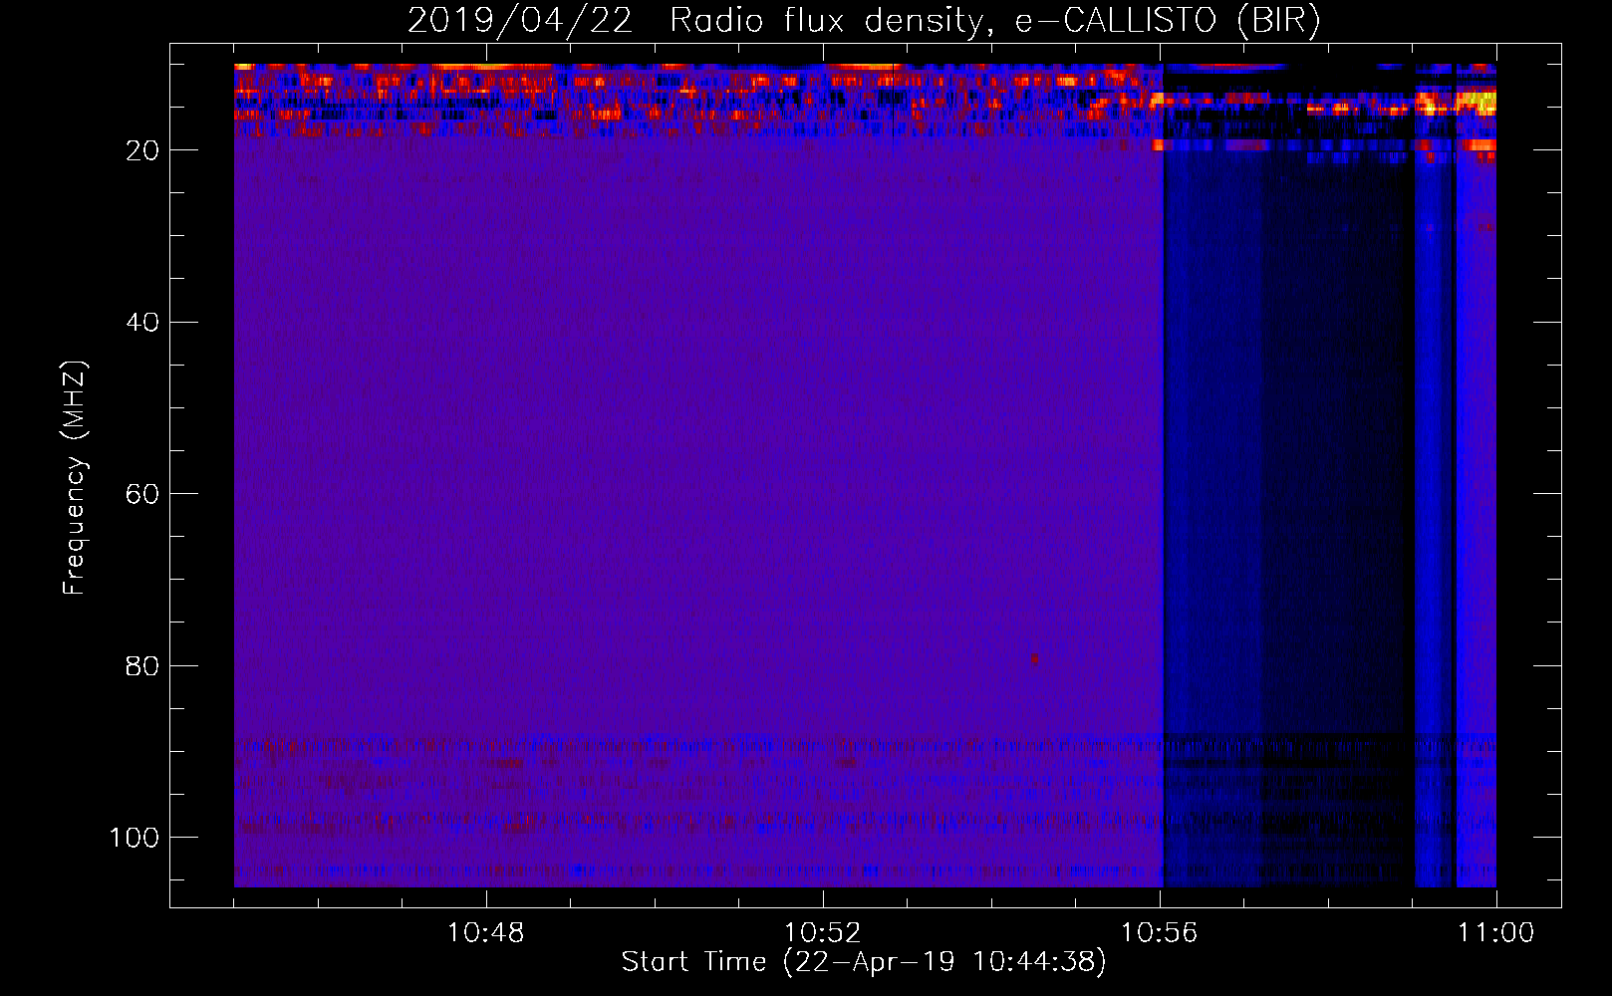Click the '40' frequency tick label
Image resolution: width=1612 pixels, height=996 pixels.
(143, 323)
